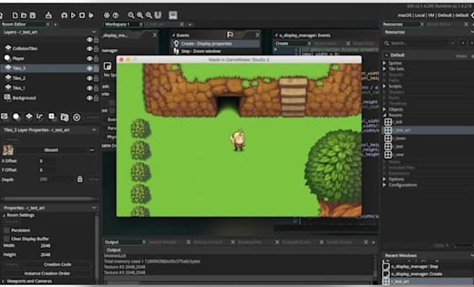Collapse Properties - r_test_art panel chevron
This screenshot has height=287, width=474.
coord(94,207)
